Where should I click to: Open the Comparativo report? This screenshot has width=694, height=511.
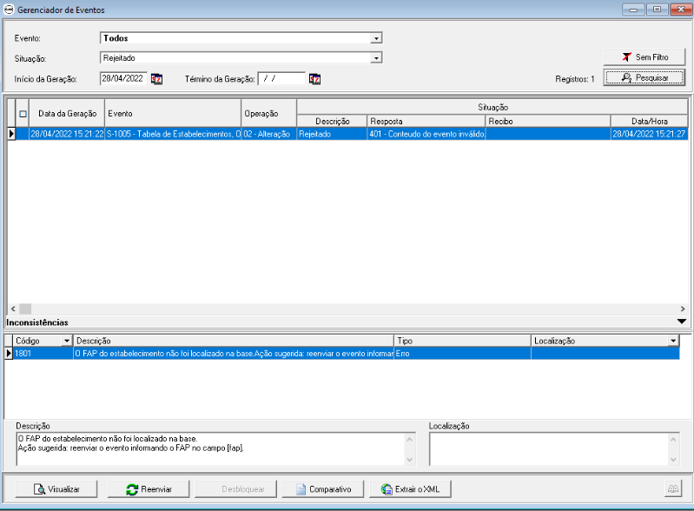click(x=323, y=489)
